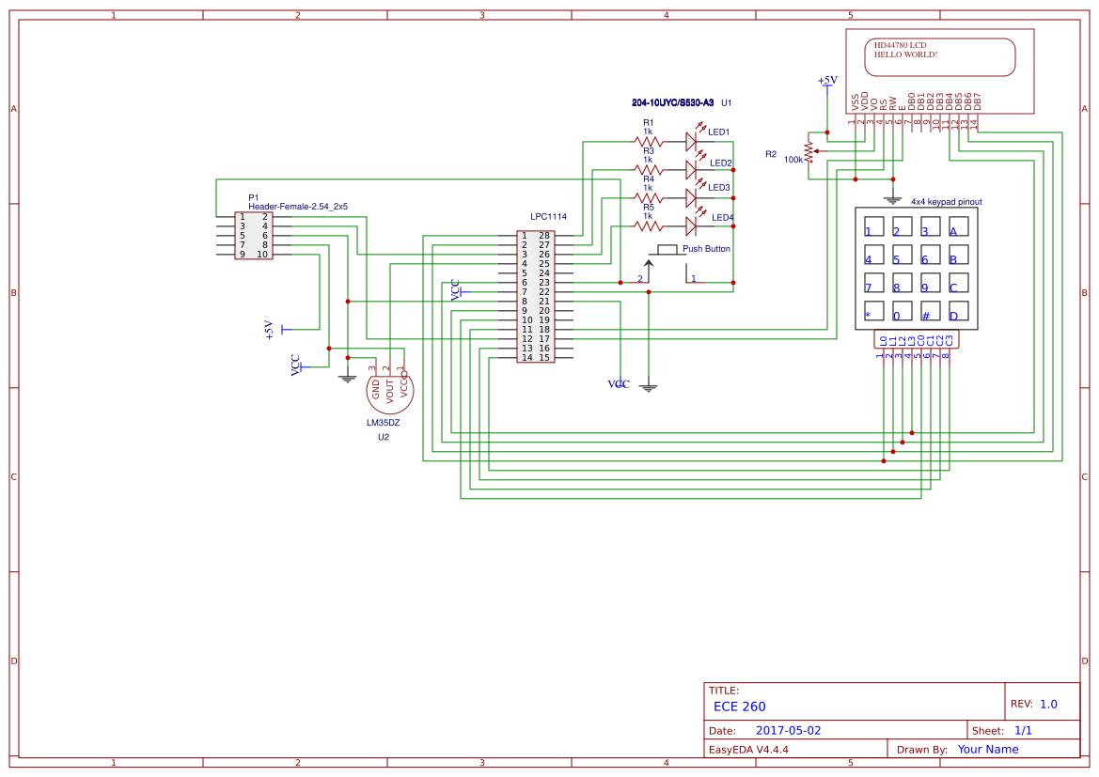Click the Your Name drawn-by field
The width and height of the screenshot is (1099, 777).
tap(987, 749)
